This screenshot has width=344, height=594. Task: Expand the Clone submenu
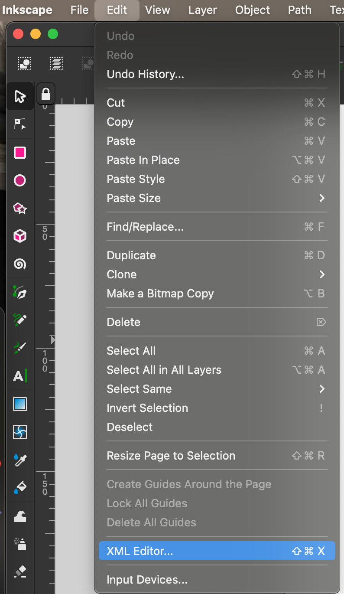(x=217, y=274)
